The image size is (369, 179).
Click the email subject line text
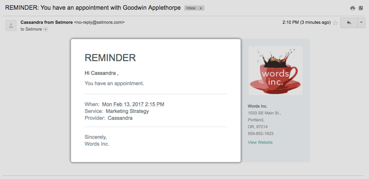93,7
